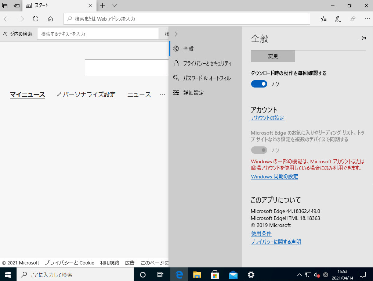Click the find-on-page text input
373x281 pixels.
[x=98, y=34]
